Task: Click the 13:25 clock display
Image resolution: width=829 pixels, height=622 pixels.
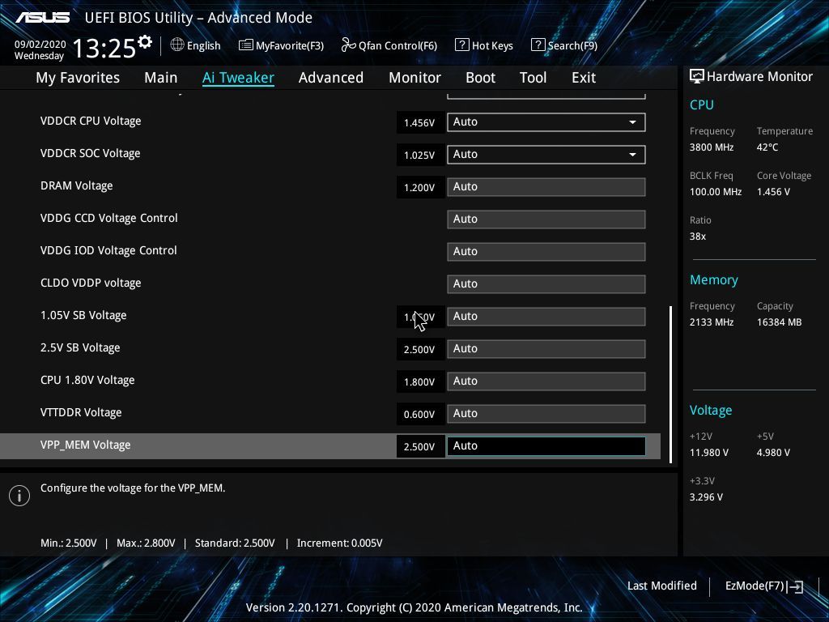Action: pos(104,49)
